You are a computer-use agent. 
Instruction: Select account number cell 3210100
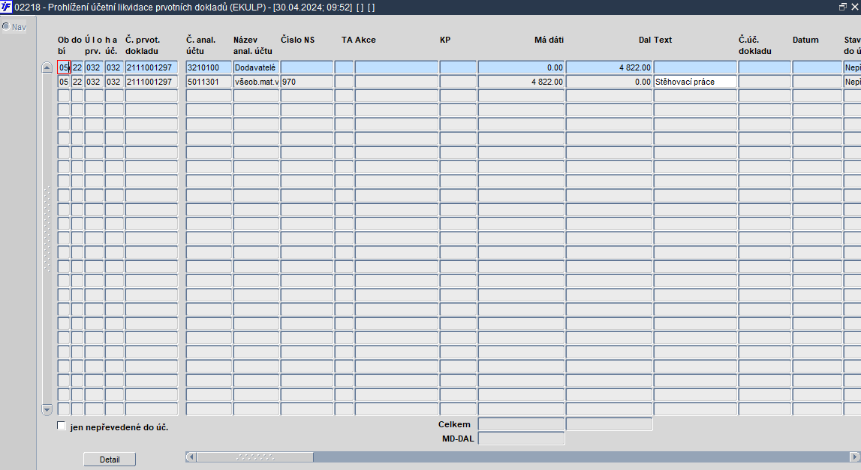tap(209, 67)
